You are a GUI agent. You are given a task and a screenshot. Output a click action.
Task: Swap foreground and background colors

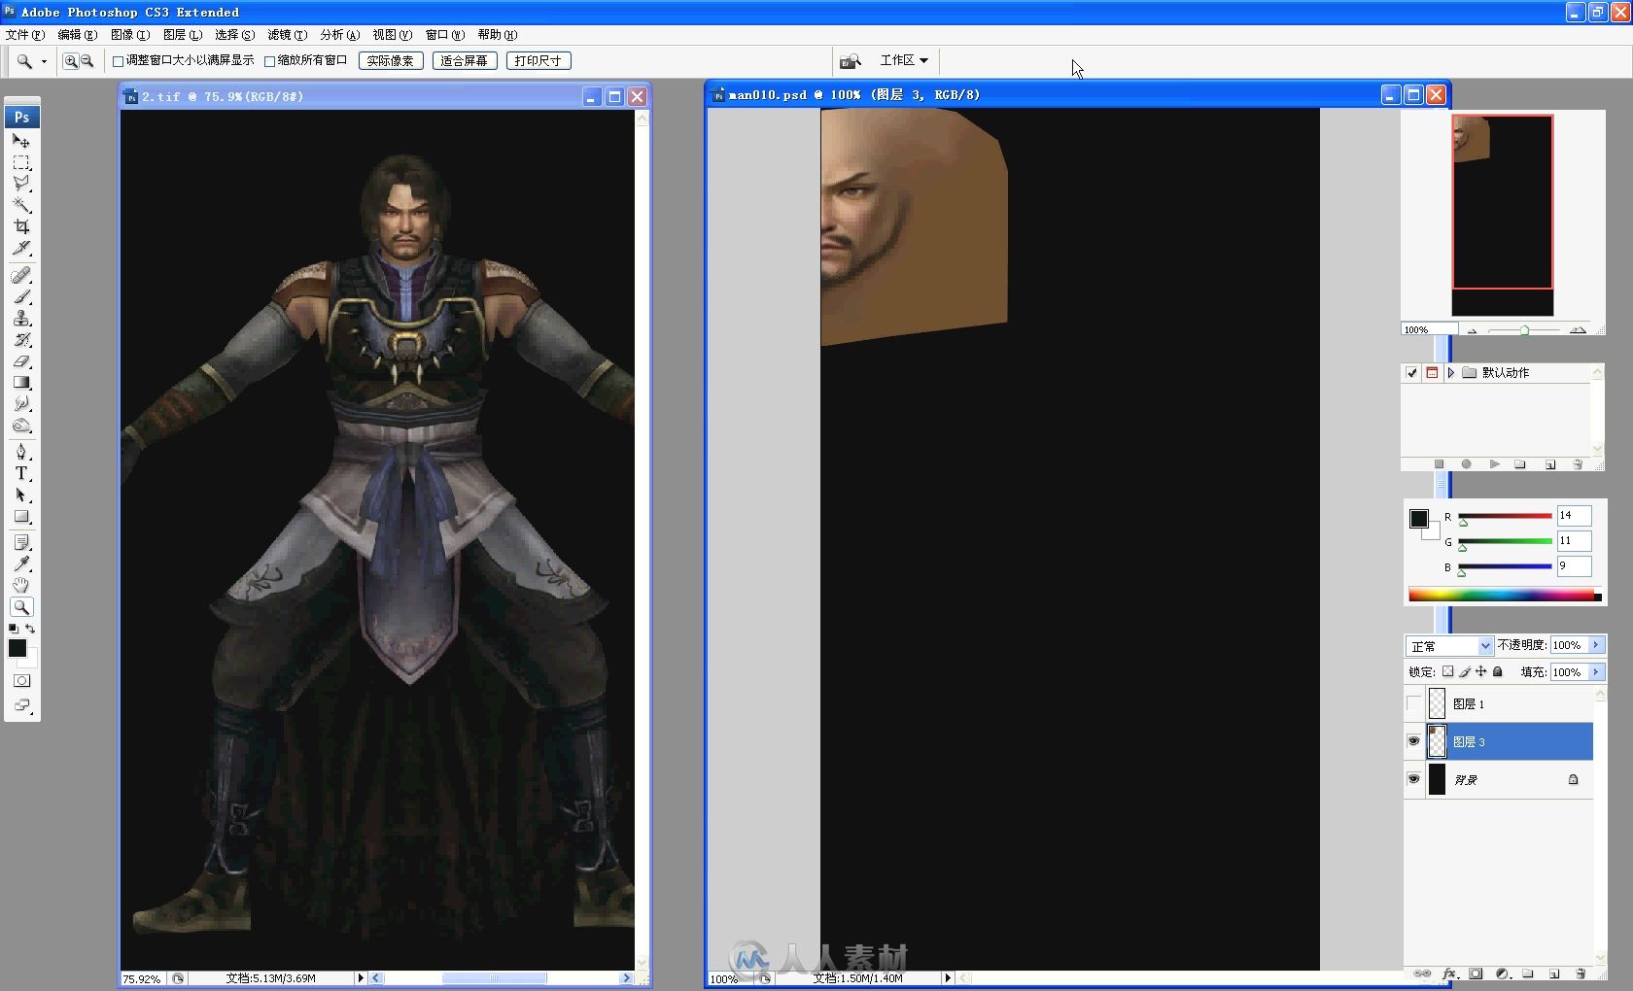pos(30,629)
